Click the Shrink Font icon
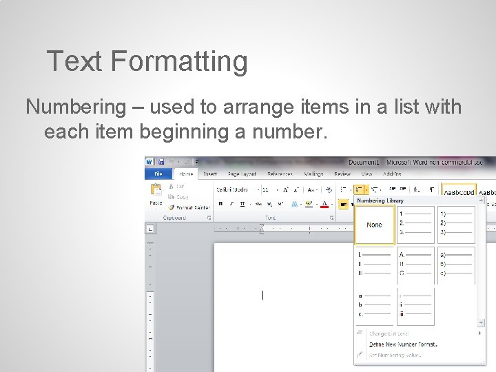496x372 pixels. pos(296,190)
